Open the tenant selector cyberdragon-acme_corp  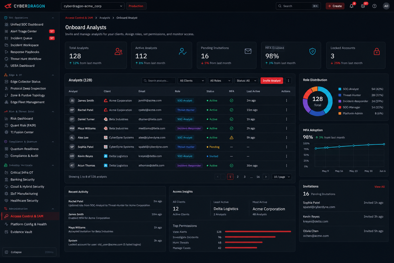click(93, 6)
